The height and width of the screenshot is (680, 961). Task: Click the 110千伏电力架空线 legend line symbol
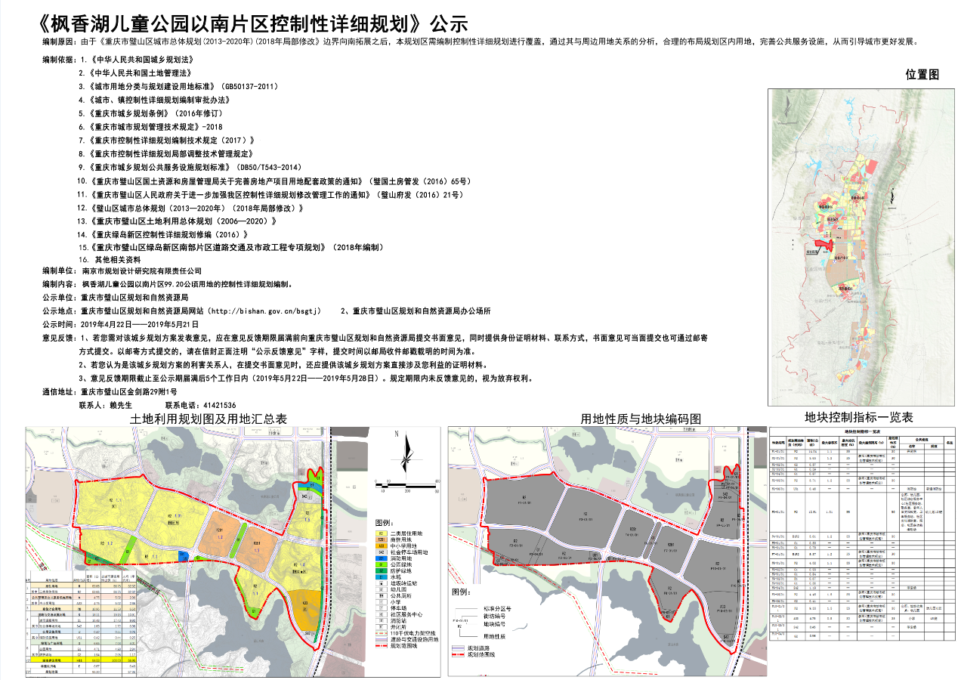(382, 633)
